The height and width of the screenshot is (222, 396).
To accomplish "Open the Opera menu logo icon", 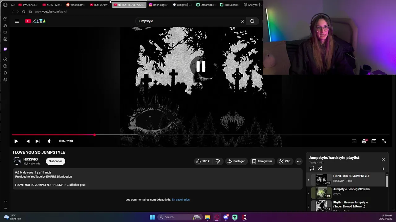I will (5, 5).
